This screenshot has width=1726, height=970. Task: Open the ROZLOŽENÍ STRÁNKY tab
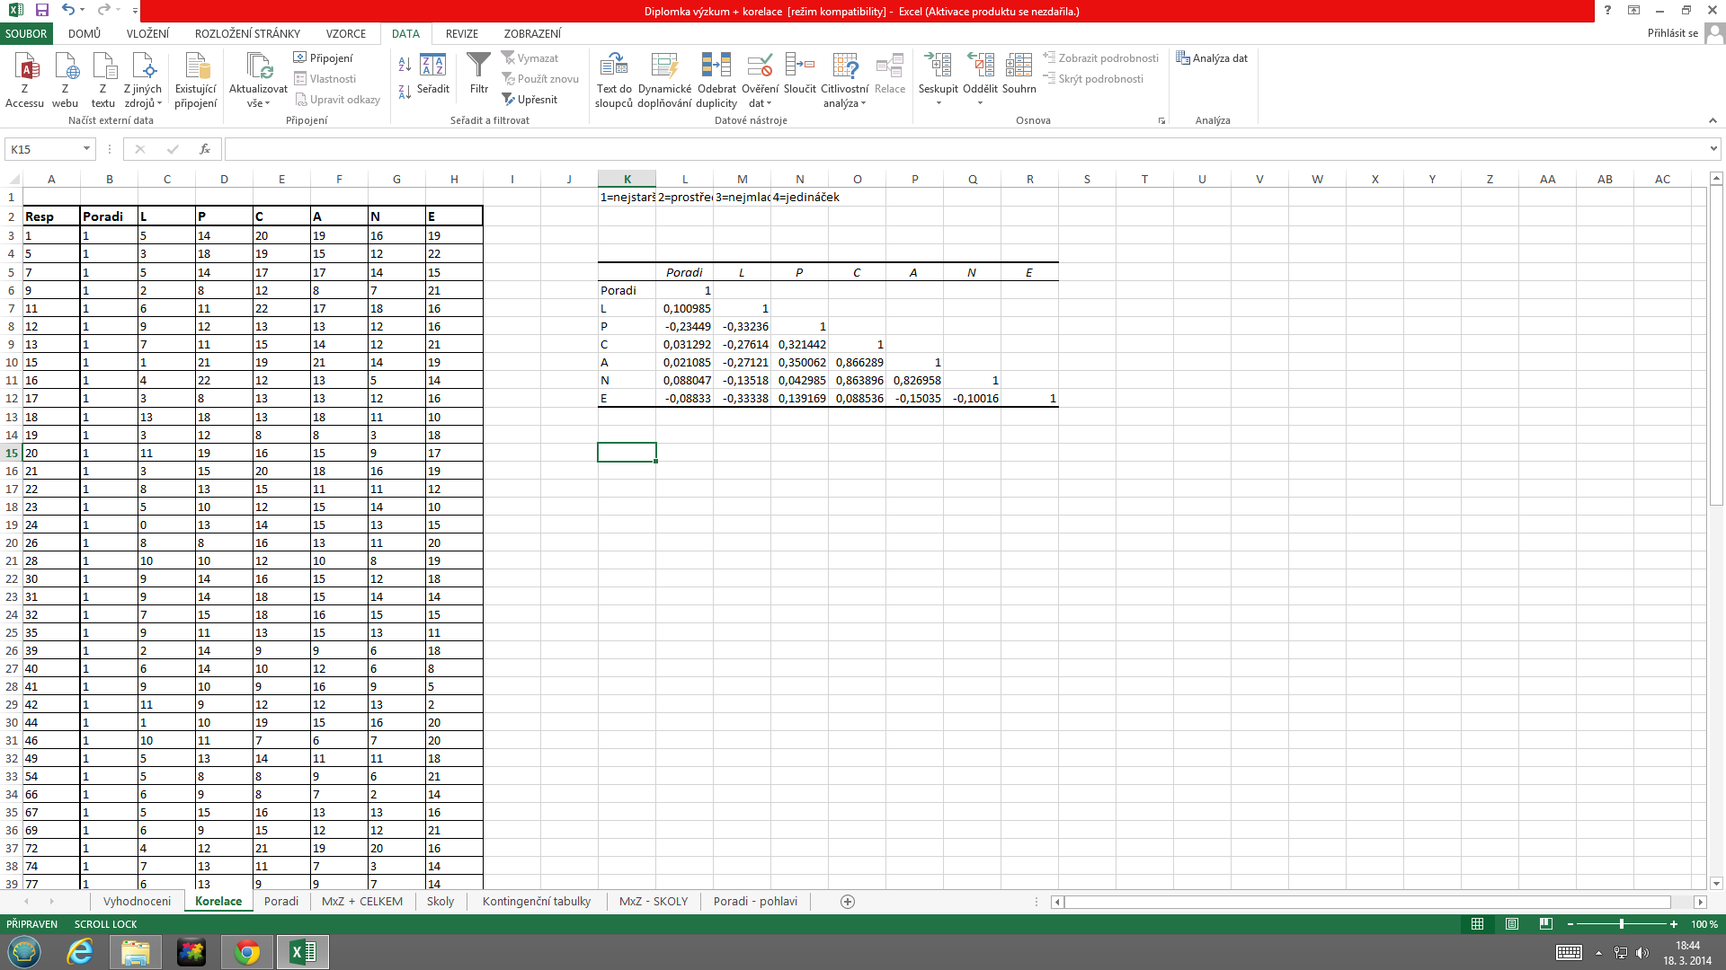[247, 34]
